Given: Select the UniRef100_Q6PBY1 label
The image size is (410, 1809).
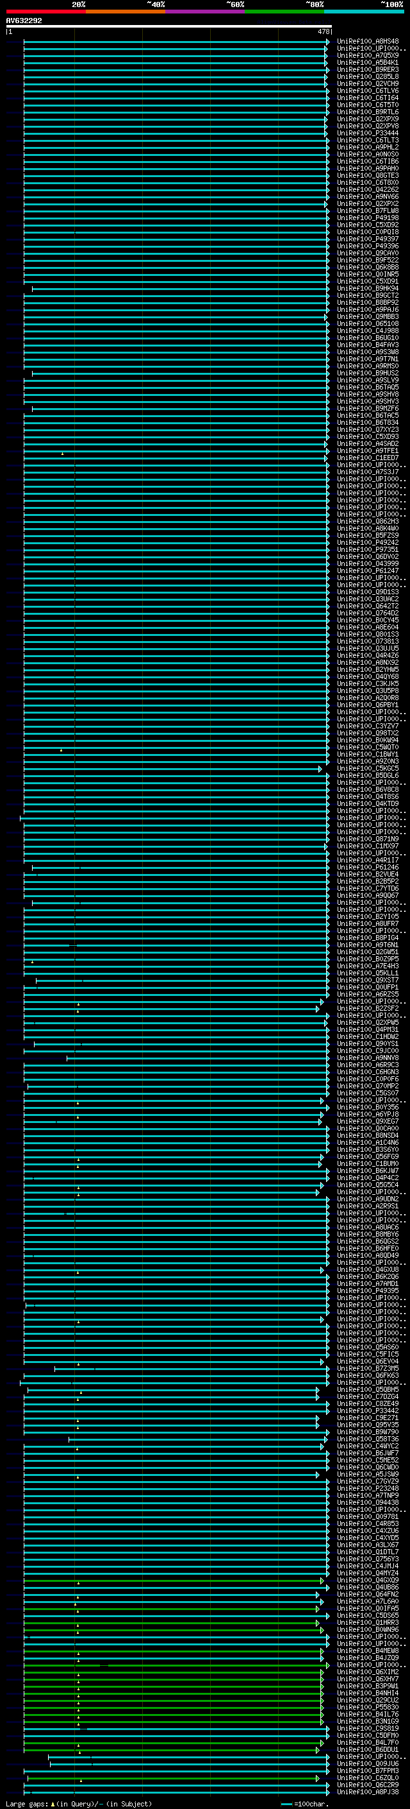Looking at the screenshot, I should point(367,705).
